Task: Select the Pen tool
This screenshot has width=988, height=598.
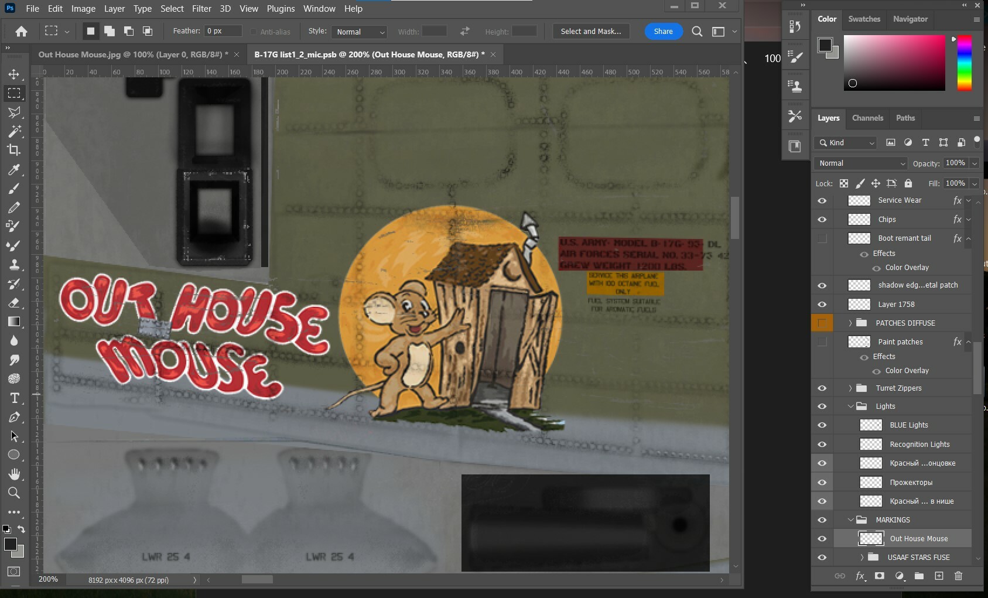Action: (14, 417)
